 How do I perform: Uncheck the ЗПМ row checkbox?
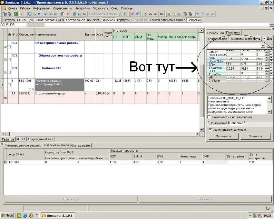tap(271, 64)
